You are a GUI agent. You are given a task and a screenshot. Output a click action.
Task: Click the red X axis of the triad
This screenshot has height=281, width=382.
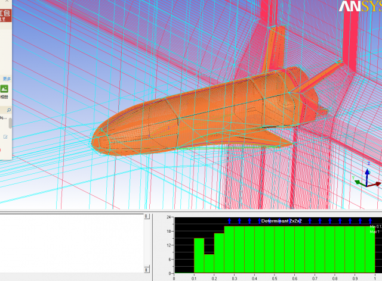(374, 184)
